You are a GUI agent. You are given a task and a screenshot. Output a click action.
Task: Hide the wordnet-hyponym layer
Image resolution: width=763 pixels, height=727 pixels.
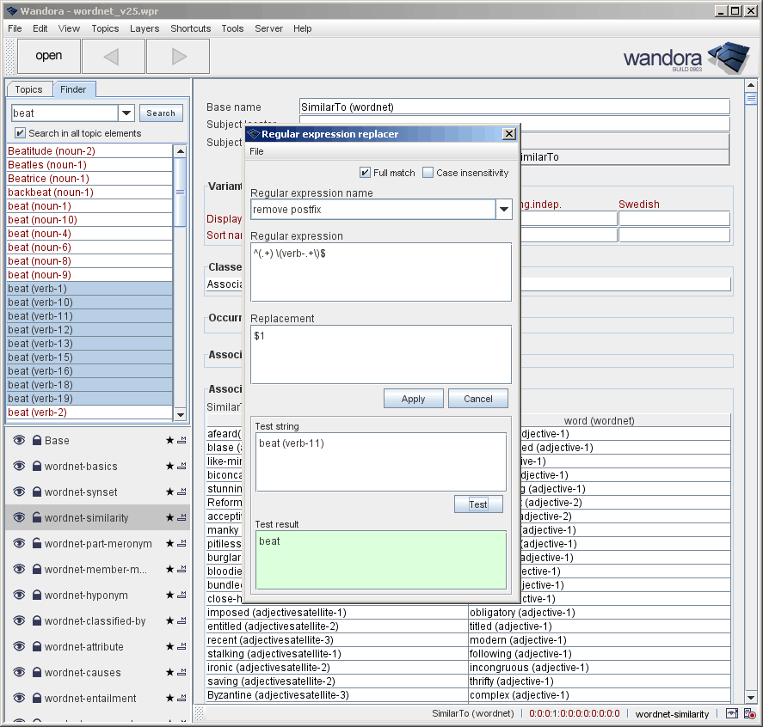[x=20, y=595]
